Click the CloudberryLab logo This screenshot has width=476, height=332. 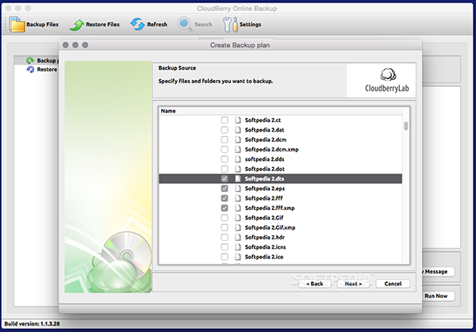[387, 80]
